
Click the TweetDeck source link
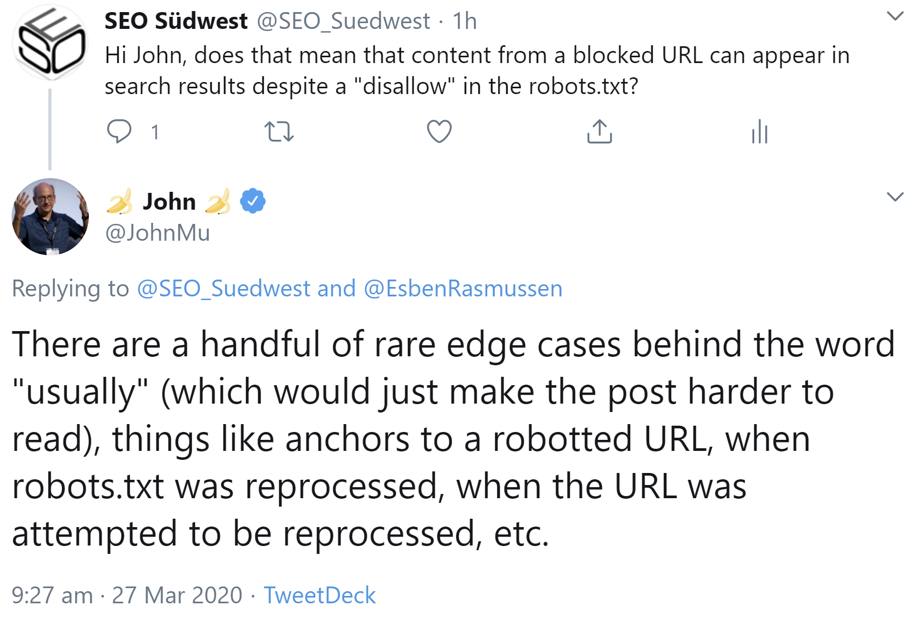320,595
